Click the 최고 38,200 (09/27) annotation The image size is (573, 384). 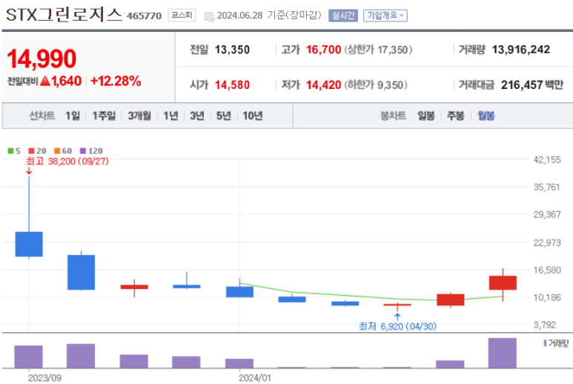point(67,161)
